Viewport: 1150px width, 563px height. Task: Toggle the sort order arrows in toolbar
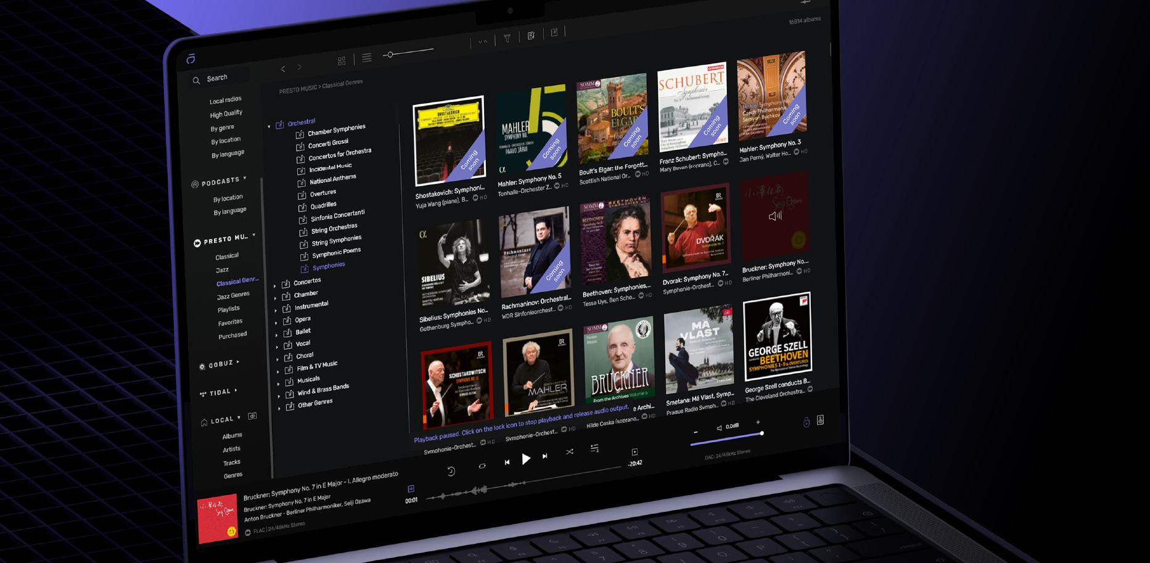pyautogui.click(x=483, y=42)
